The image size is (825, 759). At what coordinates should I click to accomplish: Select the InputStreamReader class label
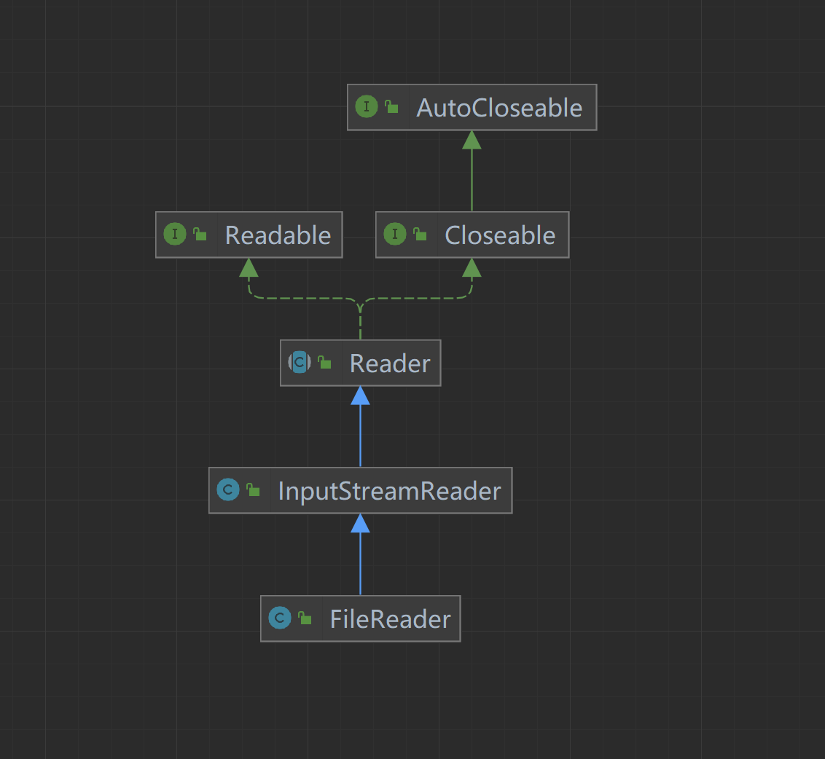pos(389,491)
